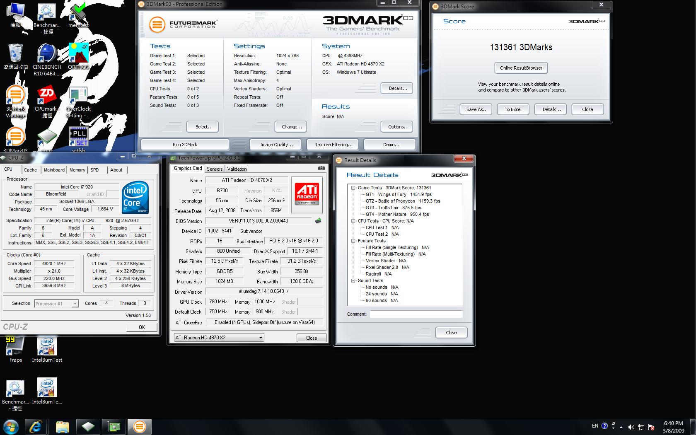Screen dimensions: 696x435
Task: Launch the Fraps desktop icon
Action: coord(15,350)
